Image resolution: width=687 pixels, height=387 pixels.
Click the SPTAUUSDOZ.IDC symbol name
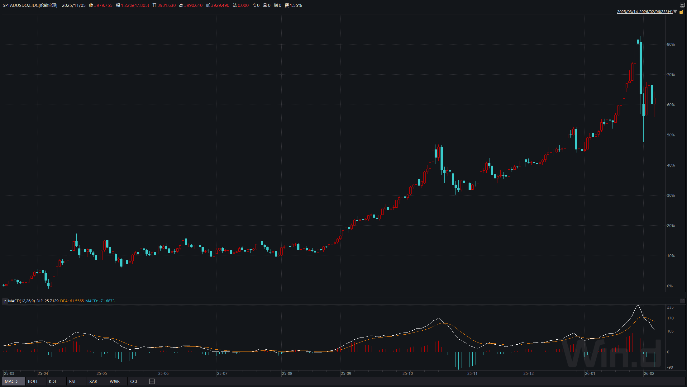[x=20, y=5]
